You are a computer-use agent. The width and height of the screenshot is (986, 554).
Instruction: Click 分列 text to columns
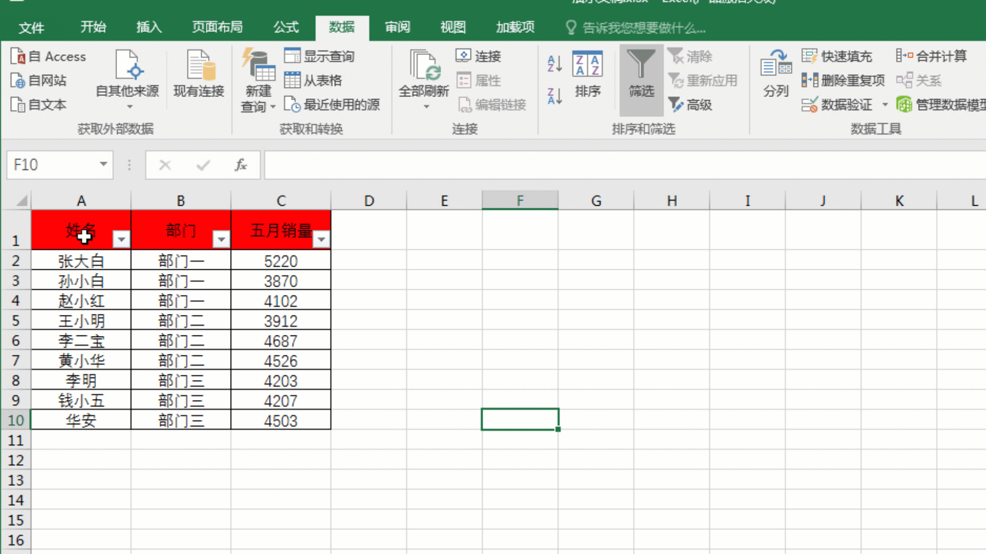[x=775, y=74]
